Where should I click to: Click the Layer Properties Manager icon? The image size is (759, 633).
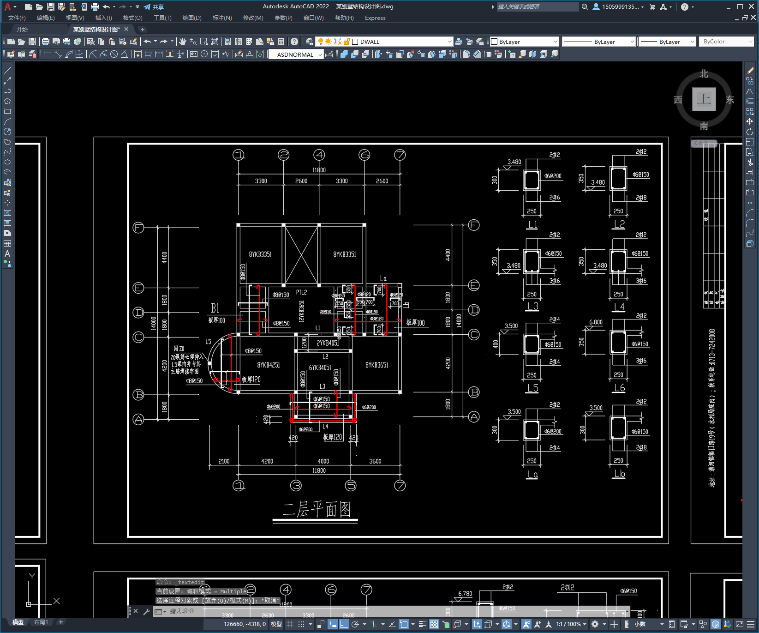310,42
